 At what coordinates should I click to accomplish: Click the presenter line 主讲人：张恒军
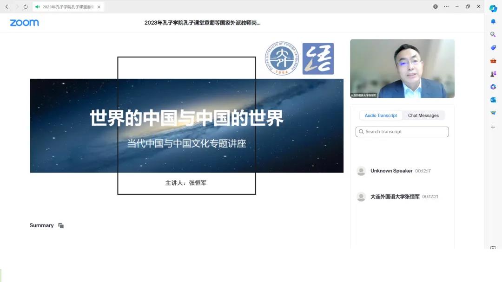pos(186,183)
